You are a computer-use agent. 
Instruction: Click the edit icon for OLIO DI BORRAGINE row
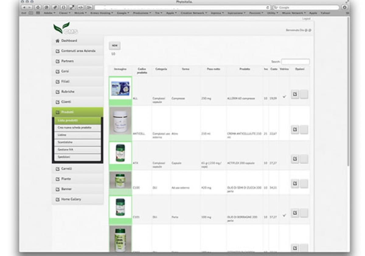pyautogui.click(x=295, y=213)
